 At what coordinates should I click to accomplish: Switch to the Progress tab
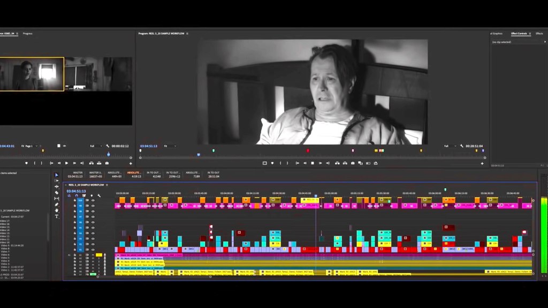(28, 34)
